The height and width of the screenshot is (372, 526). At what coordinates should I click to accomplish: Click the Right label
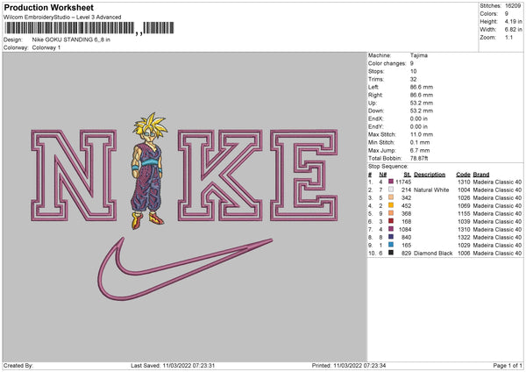[375, 95]
